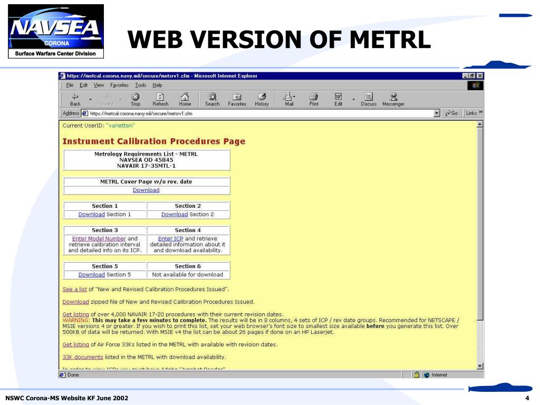Click the Internet zone globe icon
This screenshot has height=405, width=540.
pos(427,375)
